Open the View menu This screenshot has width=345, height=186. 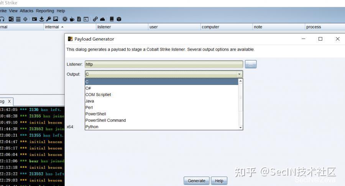(13, 11)
